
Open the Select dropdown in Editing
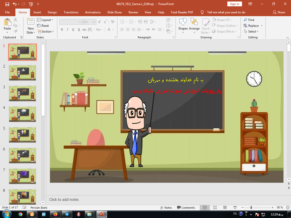(x=251, y=32)
